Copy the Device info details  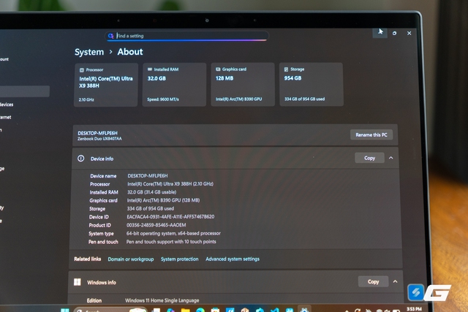369,158
